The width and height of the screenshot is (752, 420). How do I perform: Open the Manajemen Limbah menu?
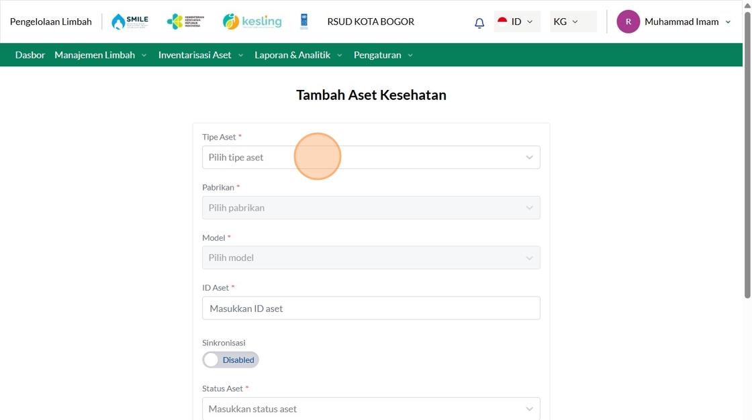coord(101,55)
